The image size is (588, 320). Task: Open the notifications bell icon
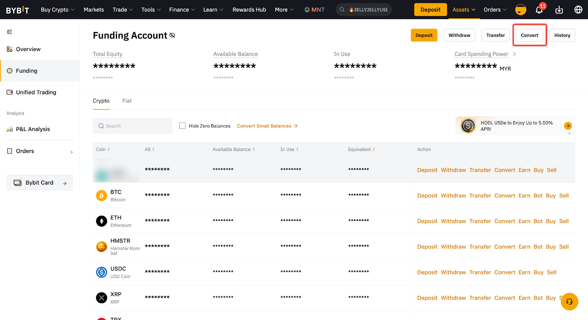point(539,10)
